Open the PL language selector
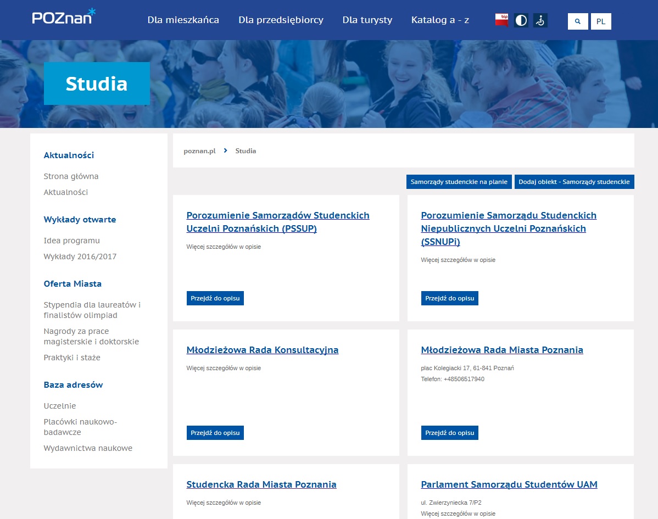Image resolution: width=658 pixels, height=519 pixels. [x=601, y=21]
